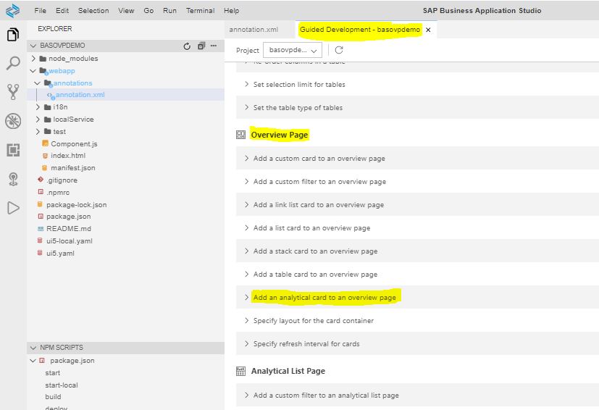The image size is (599, 410).
Task: Open the joystick-shaped icon in activity bar
Action: click(x=13, y=179)
